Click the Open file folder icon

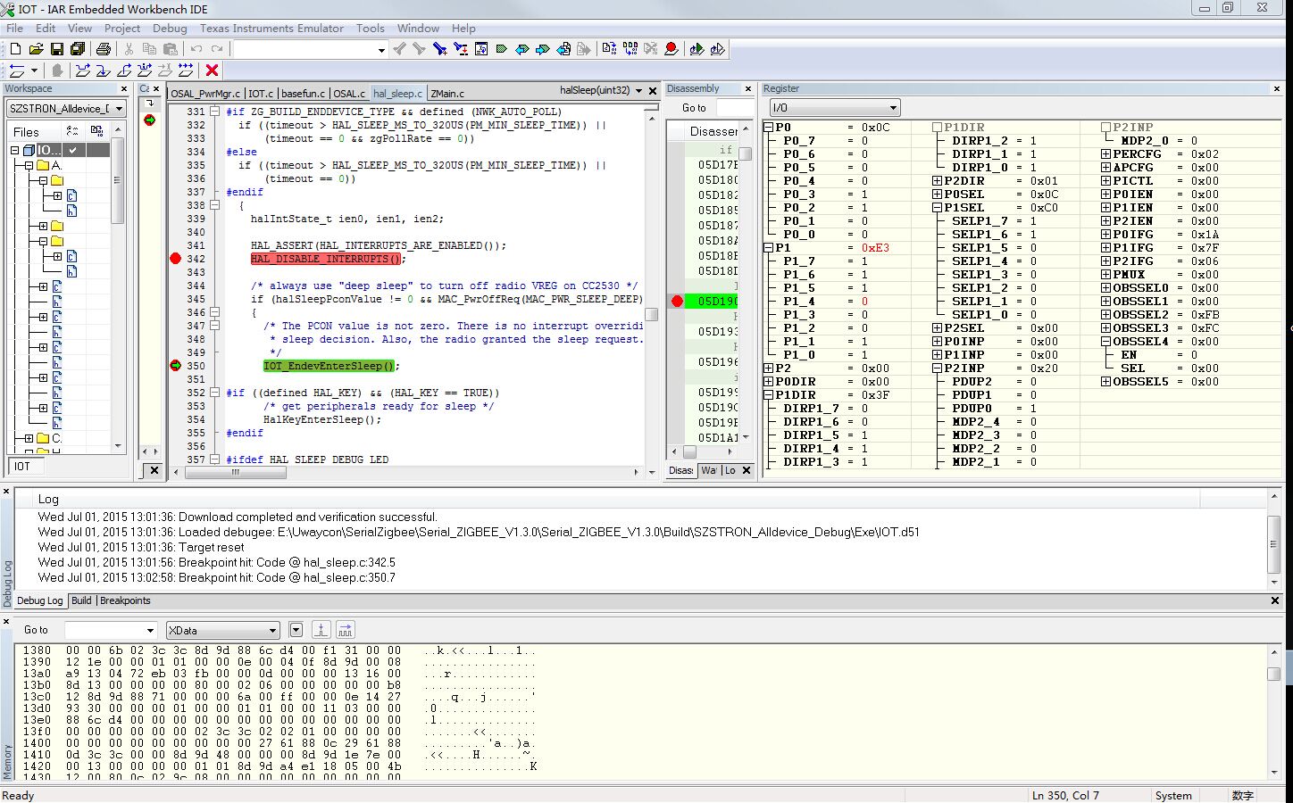pos(36,49)
